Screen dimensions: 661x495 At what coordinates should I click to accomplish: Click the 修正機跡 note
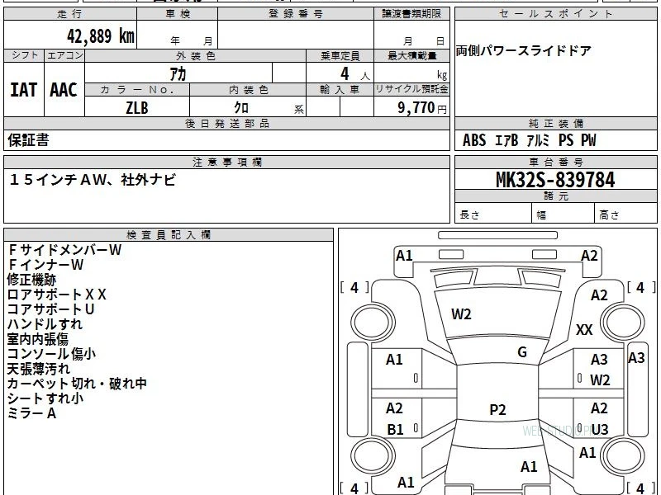[x=31, y=280]
